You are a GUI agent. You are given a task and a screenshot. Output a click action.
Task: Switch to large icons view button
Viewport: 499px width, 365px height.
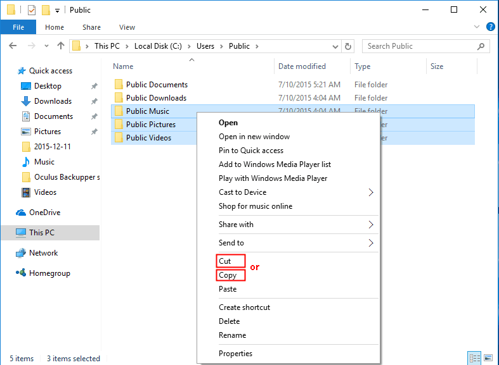point(487,358)
